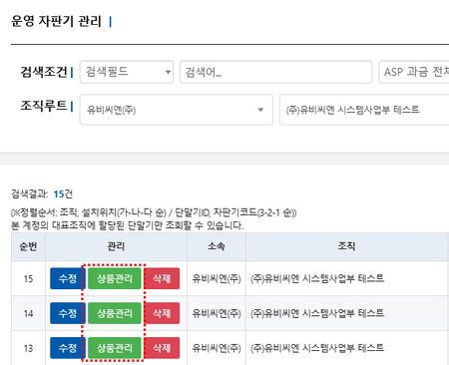Screen dimensions: 449x365
Task: Open 상품관리 for row 14
Action: [x=115, y=313]
